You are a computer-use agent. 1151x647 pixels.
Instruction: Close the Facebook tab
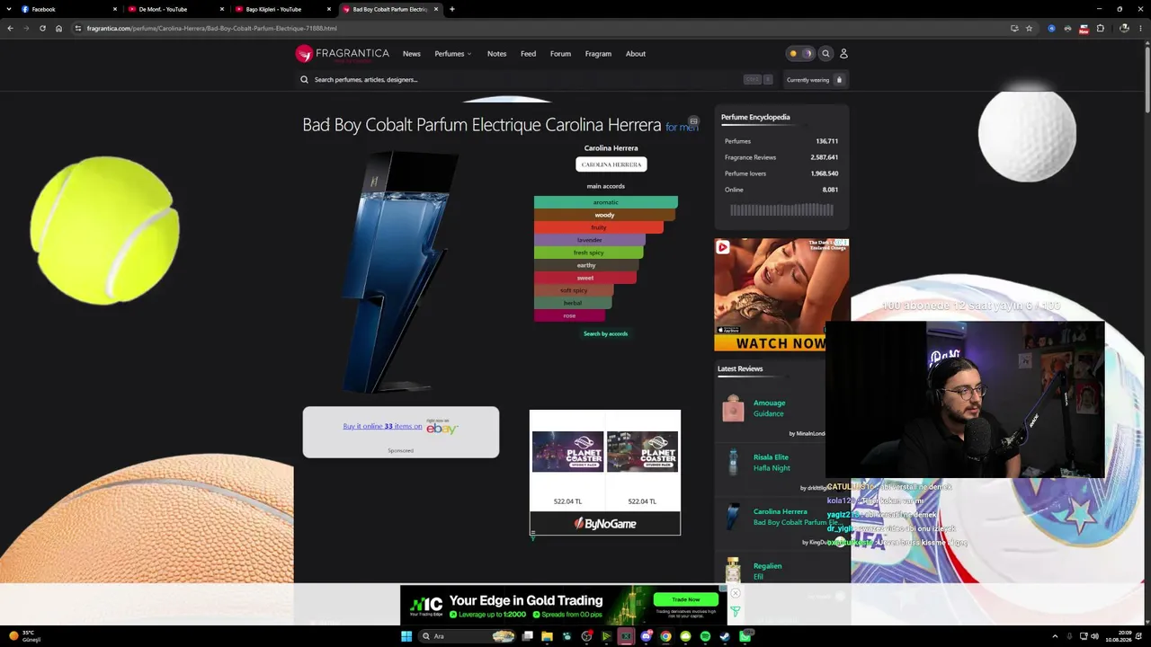pos(115,9)
